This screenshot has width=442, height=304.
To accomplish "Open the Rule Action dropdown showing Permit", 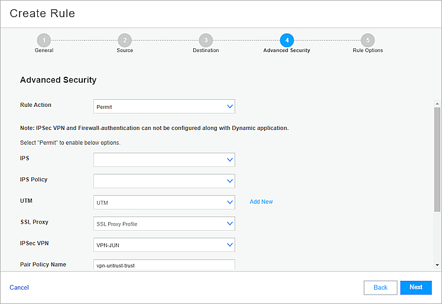I will (164, 106).
